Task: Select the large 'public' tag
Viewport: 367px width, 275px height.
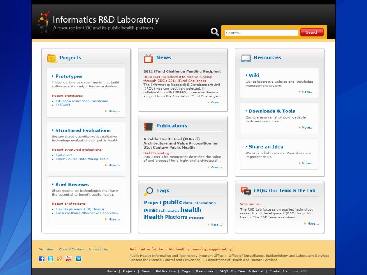Action: (x=172, y=202)
